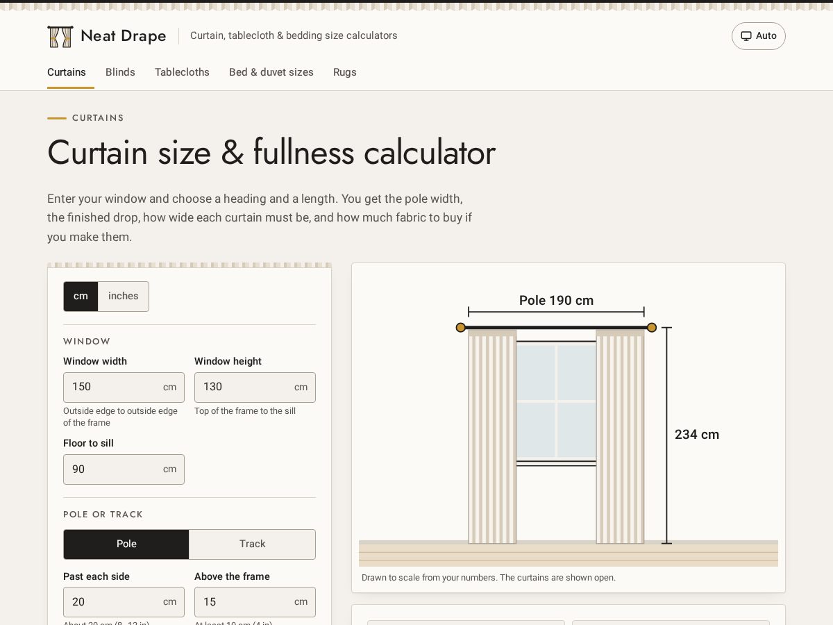
Task: Choose the Pole option
Action: (126, 544)
